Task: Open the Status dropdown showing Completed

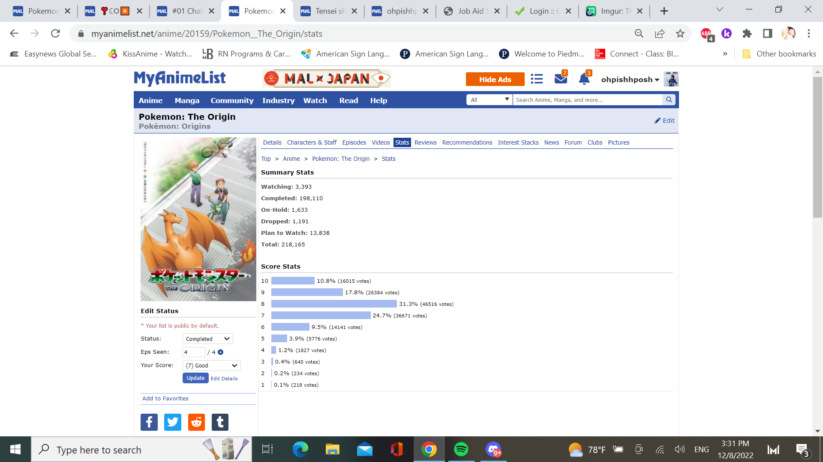Action: [208, 339]
